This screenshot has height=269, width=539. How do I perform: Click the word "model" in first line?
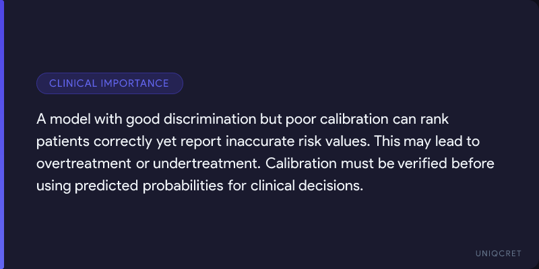point(70,120)
